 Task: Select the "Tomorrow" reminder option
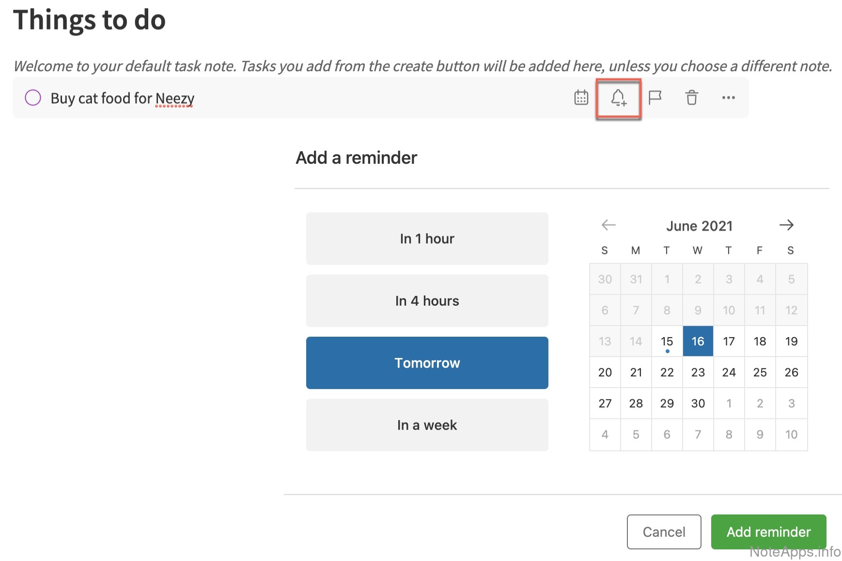click(x=427, y=363)
